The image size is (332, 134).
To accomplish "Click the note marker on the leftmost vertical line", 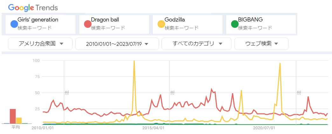I will (x=66, y=93).
